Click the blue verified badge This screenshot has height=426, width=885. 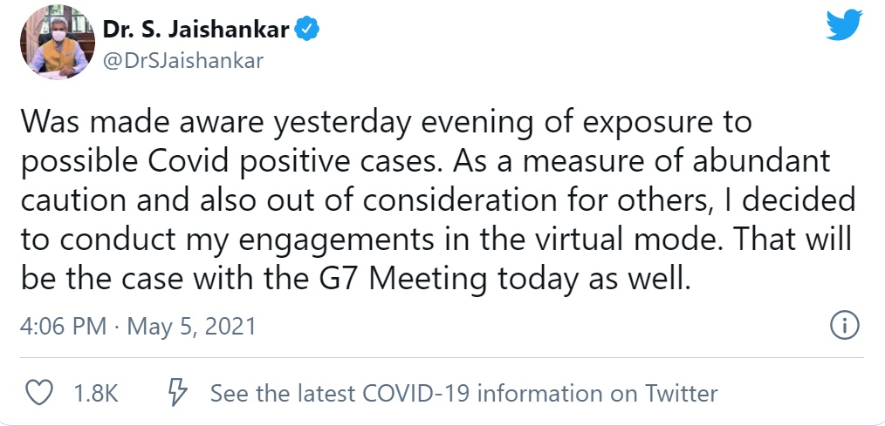click(306, 30)
